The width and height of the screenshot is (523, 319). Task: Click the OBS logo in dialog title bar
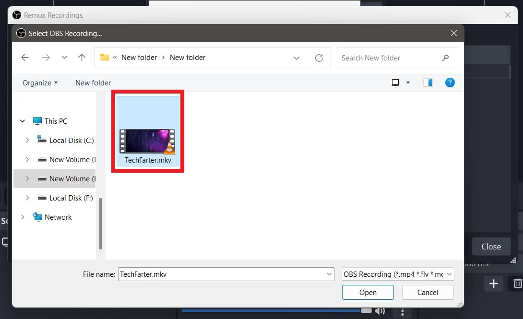pyautogui.click(x=21, y=33)
